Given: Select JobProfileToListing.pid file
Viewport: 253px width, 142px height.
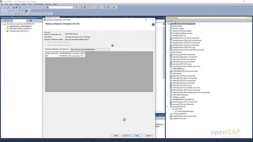Looking at the screenshot, I should coord(180,95).
